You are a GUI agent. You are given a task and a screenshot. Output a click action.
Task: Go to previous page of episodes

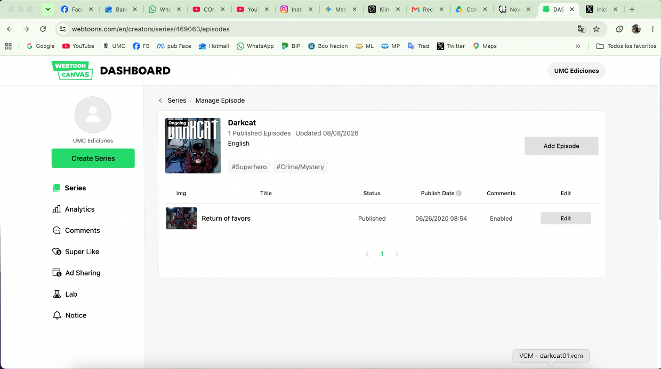pos(367,254)
